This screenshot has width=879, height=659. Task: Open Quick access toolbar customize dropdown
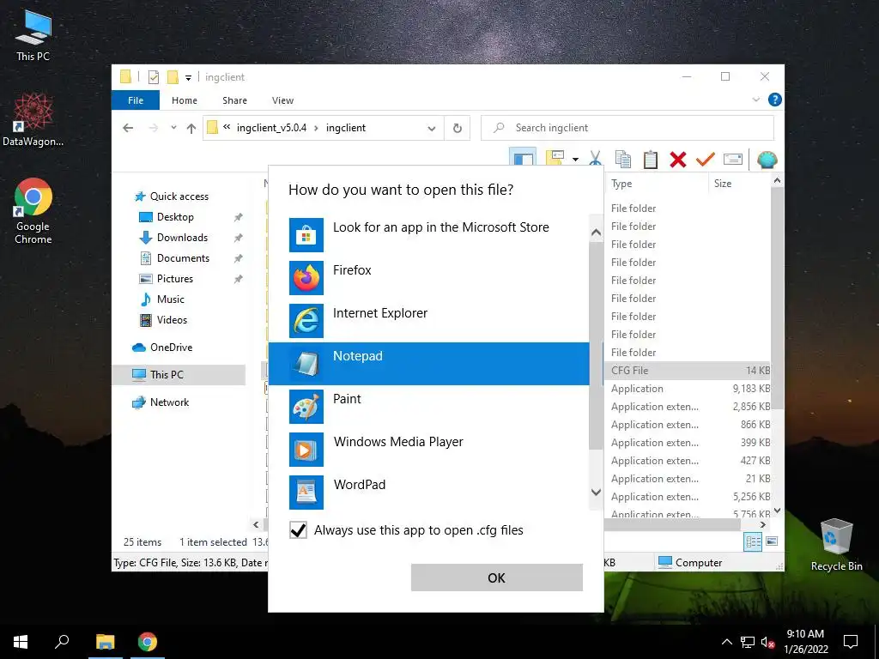[x=188, y=78]
